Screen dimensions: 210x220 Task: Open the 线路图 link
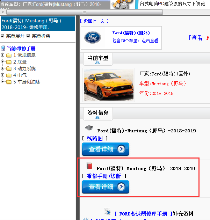[95, 138]
